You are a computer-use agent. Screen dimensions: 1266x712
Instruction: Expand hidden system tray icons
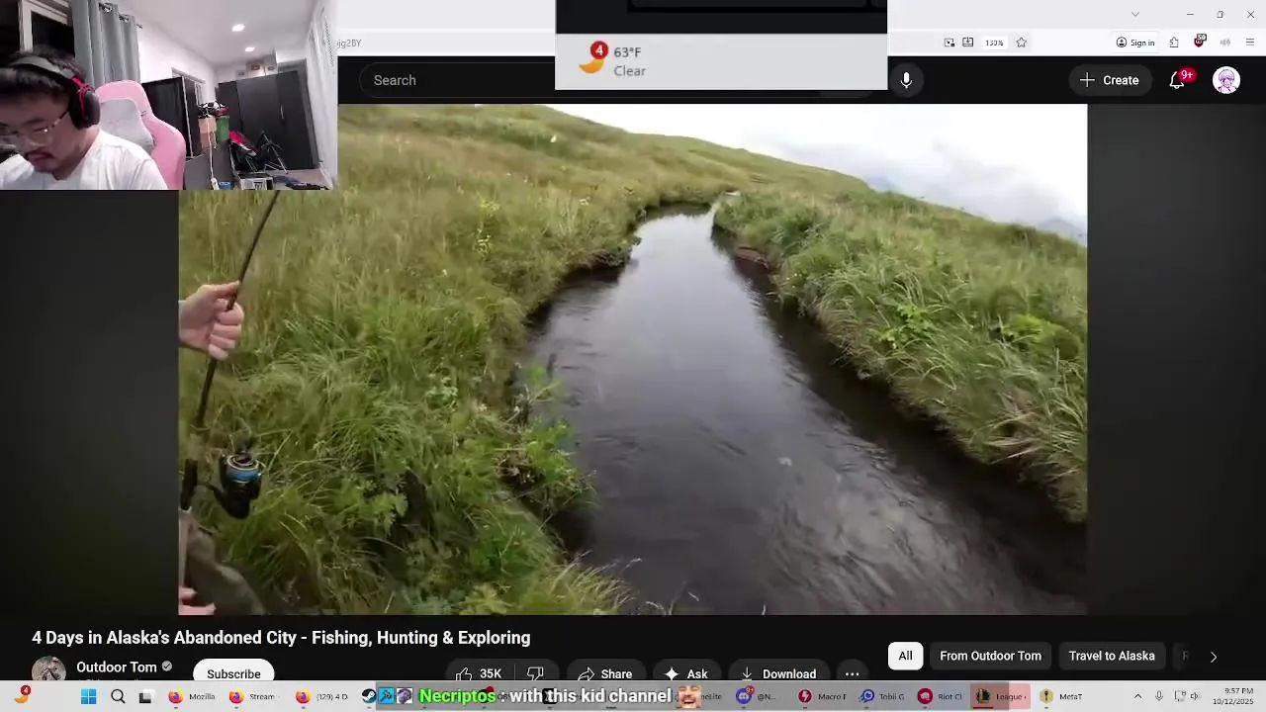1137,696
